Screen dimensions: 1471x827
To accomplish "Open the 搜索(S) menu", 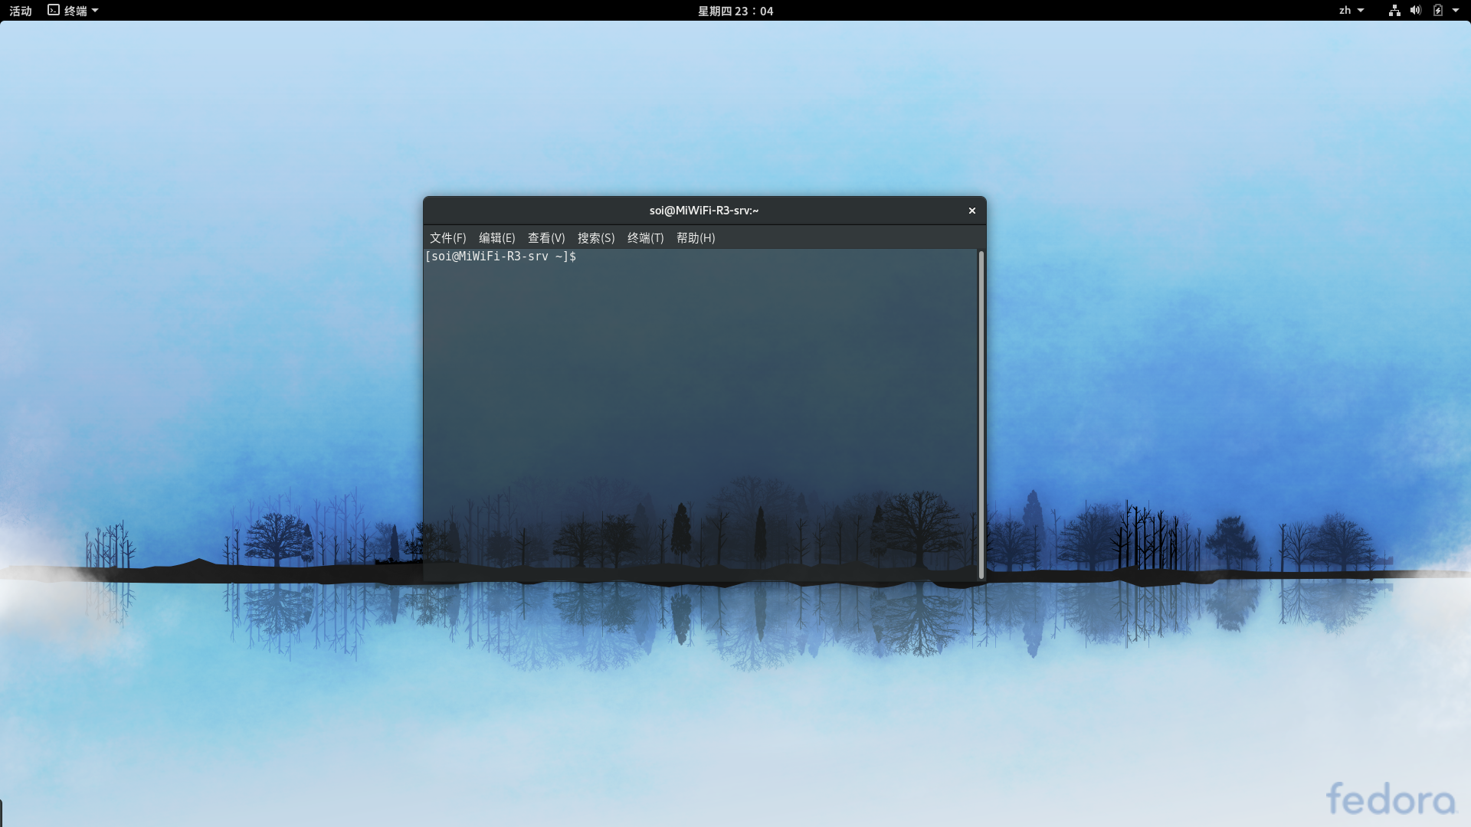I will pyautogui.click(x=596, y=238).
